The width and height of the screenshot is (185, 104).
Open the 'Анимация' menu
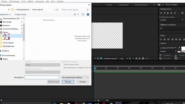pos(40,1)
